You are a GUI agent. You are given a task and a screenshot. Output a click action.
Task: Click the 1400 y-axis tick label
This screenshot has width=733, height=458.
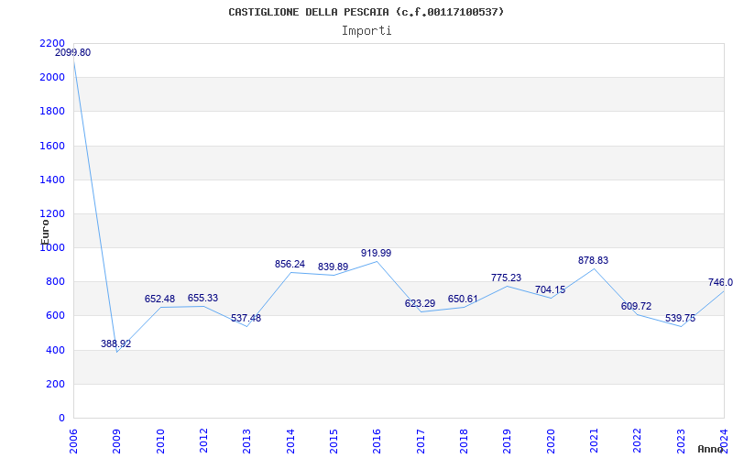coord(52,180)
